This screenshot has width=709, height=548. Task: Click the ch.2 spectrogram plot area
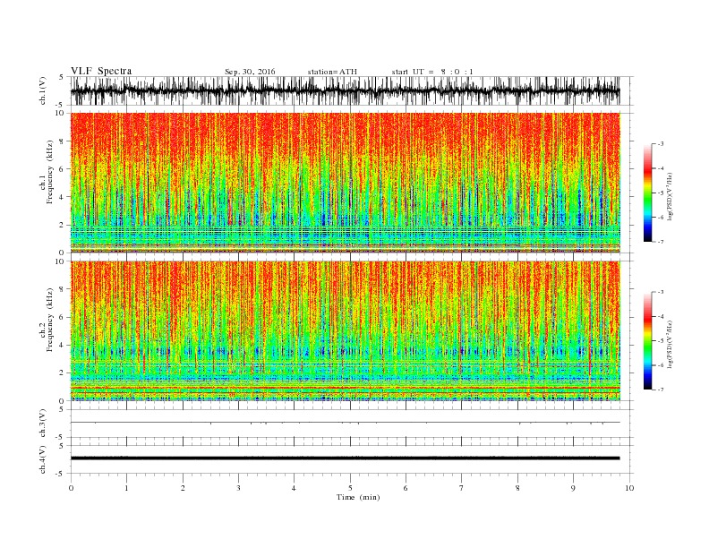point(346,331)
